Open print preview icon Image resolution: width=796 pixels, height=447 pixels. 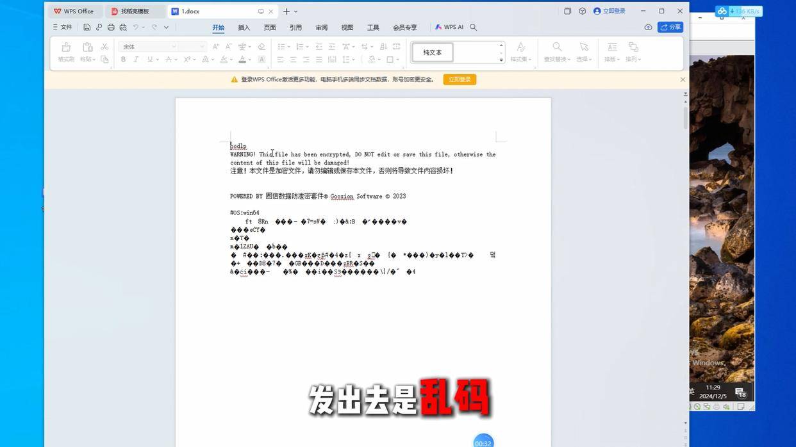pyautogui.click(x=123, y=28)
